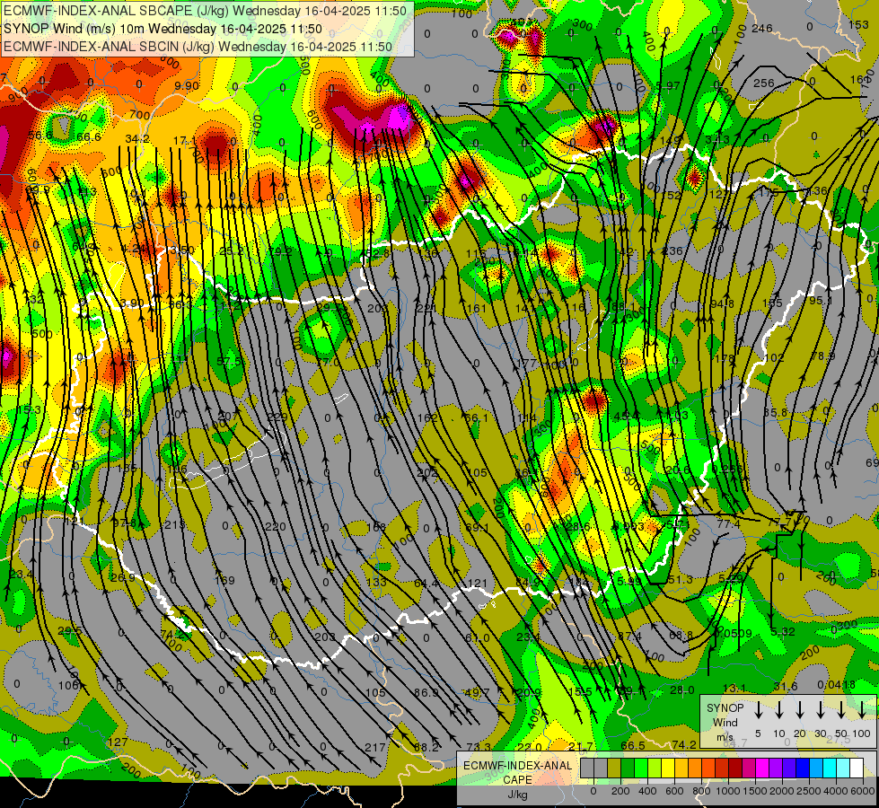Click the '2000' label under CAPE colorbar

pos(782,791)
